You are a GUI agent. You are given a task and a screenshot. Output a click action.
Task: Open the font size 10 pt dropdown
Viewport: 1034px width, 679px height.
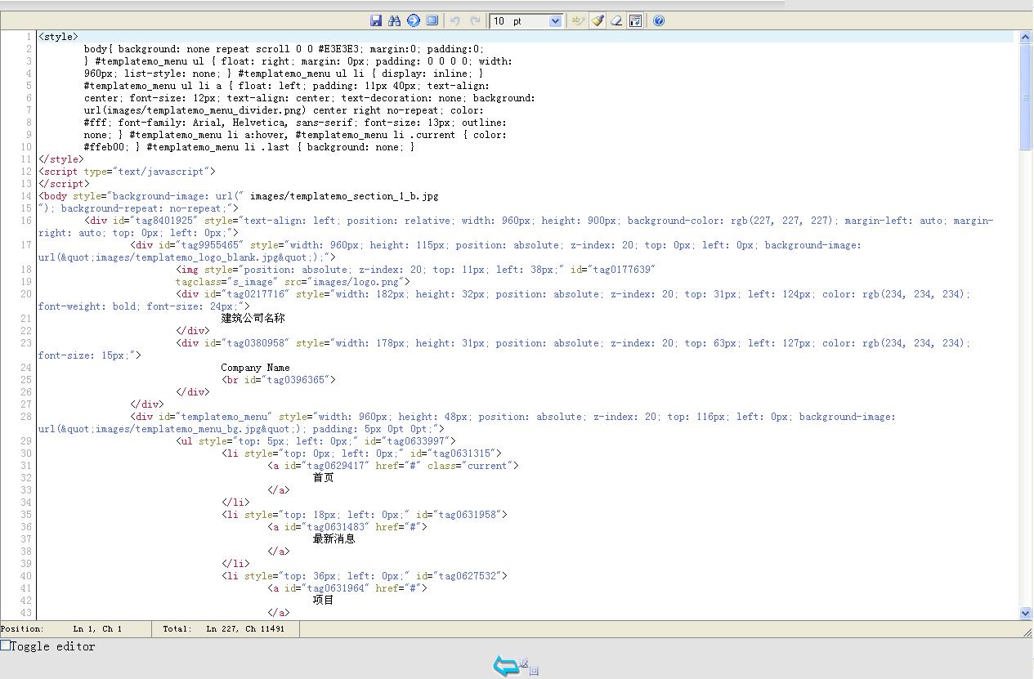pos(526,20)
